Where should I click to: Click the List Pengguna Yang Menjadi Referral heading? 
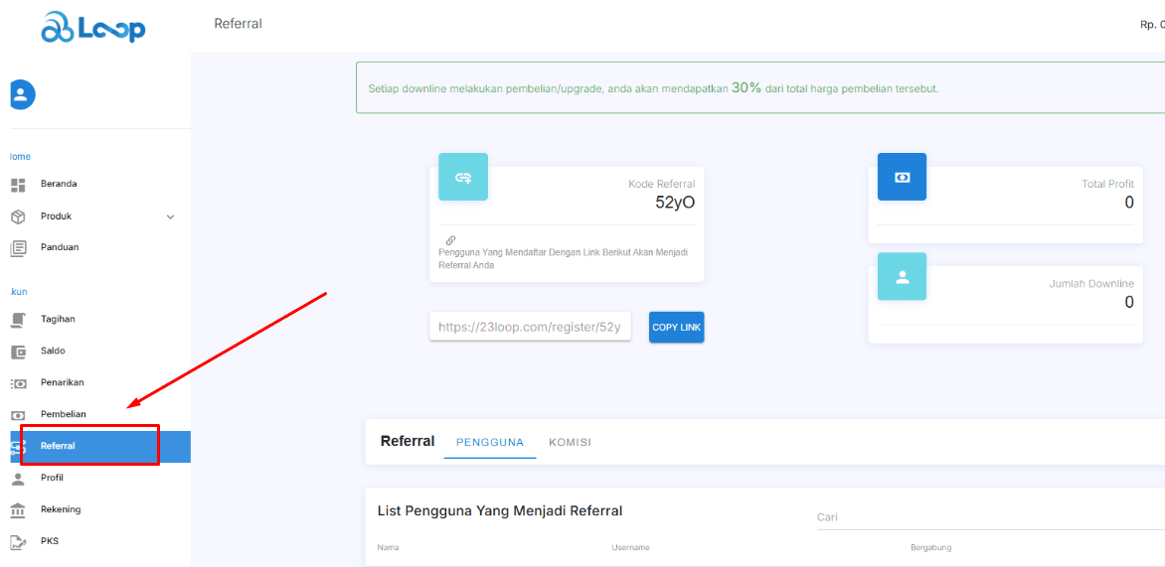[x=500, y=510]
